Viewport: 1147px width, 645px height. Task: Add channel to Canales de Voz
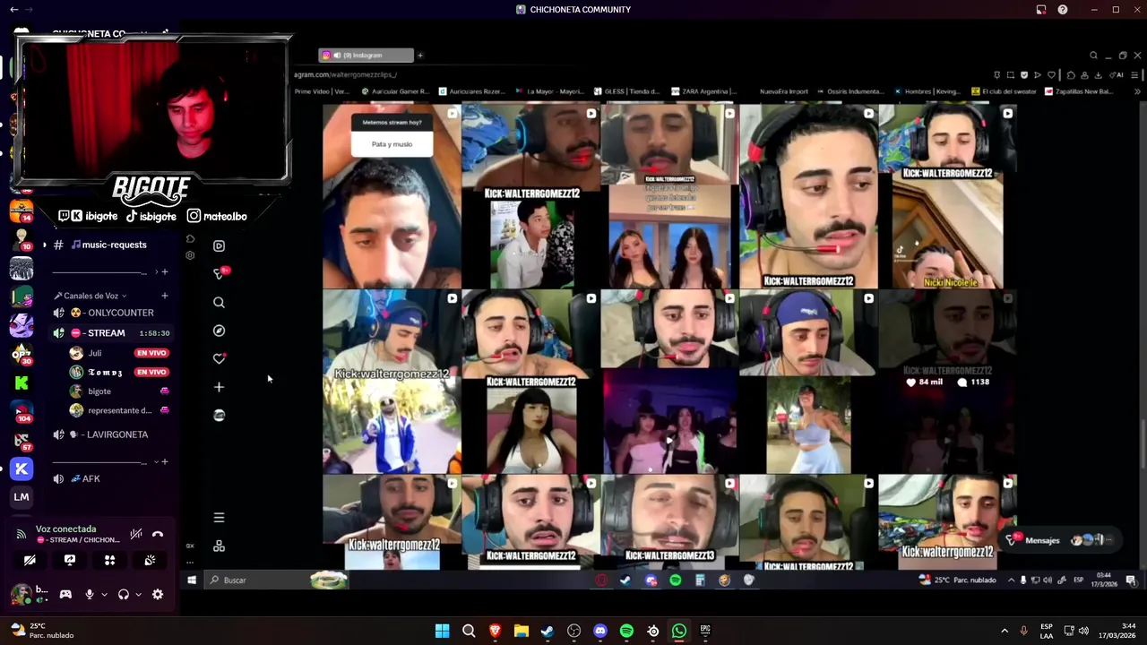pos(164,296)
